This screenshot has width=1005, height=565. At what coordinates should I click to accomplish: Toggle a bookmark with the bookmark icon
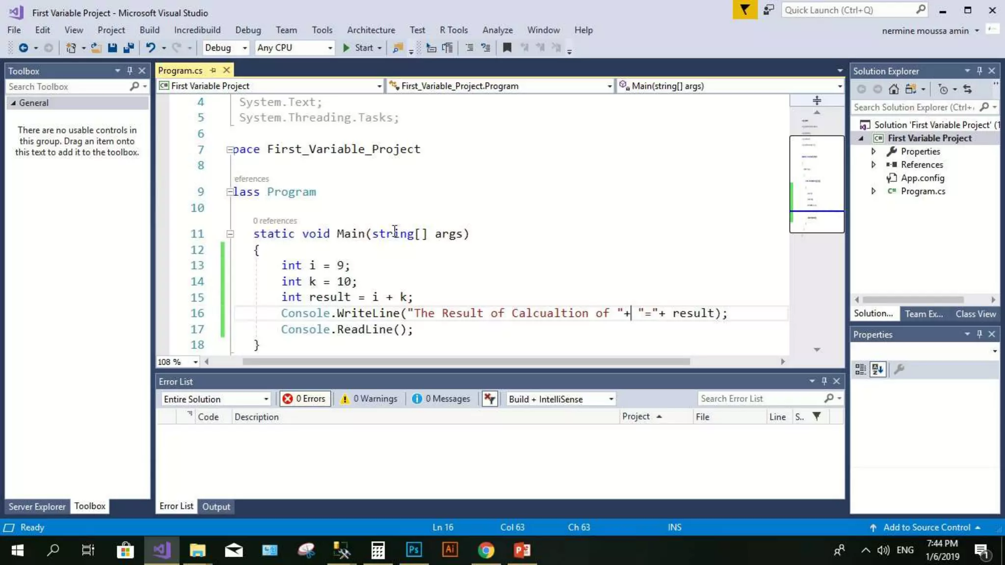point(507,48)
